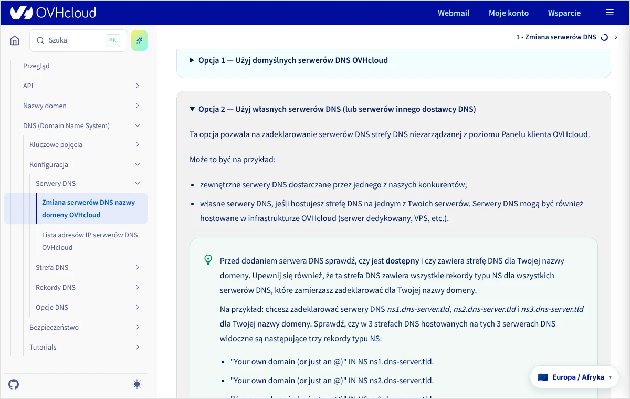Collapse the Serwery DNS subsection
630x399 pixels.
pyautogui.click(x=88, y=183)
